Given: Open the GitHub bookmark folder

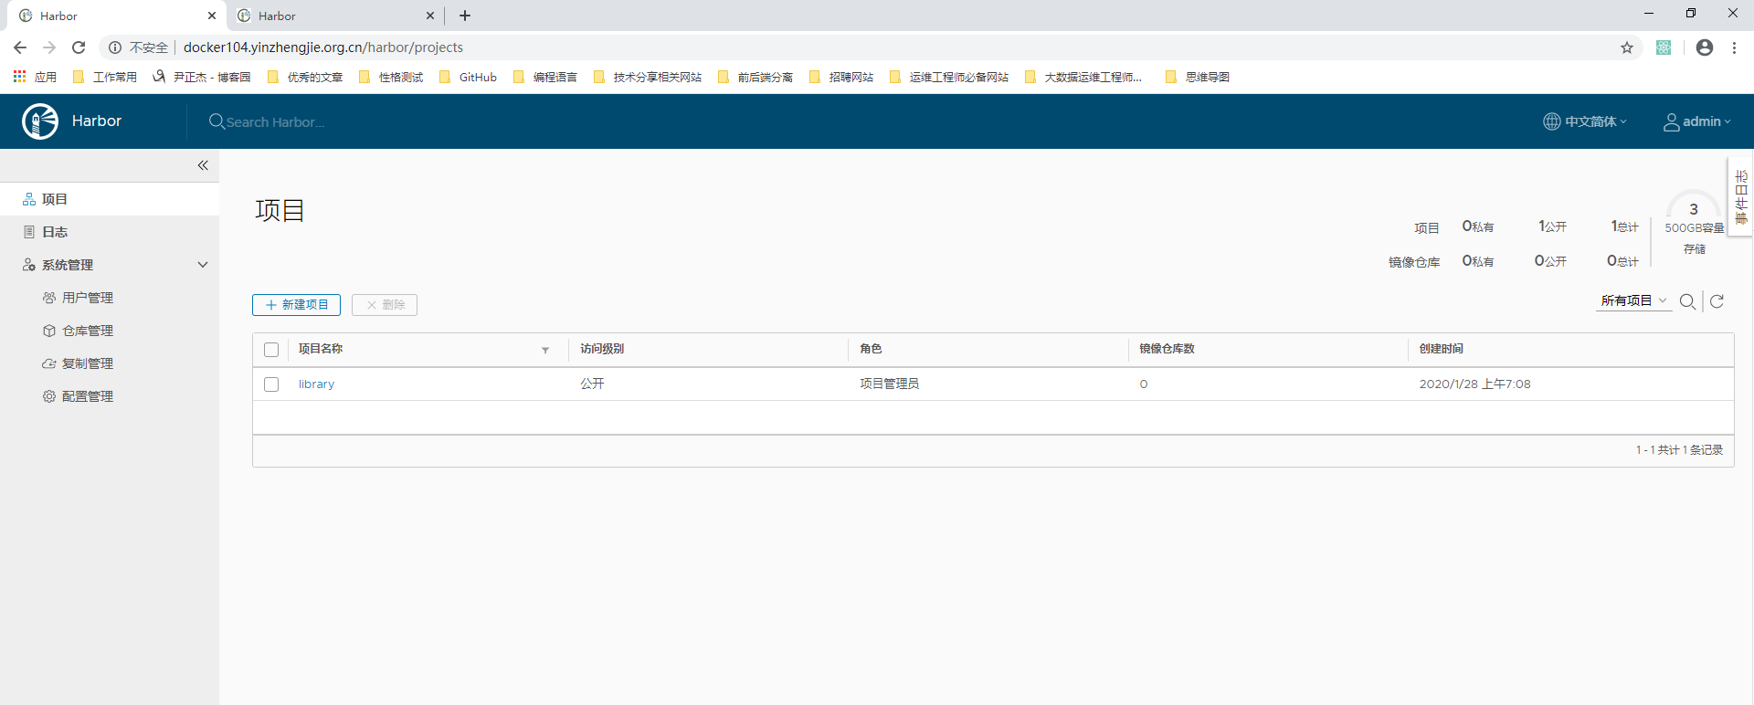Looking at the screenshot, I should (x=468, y=77).
